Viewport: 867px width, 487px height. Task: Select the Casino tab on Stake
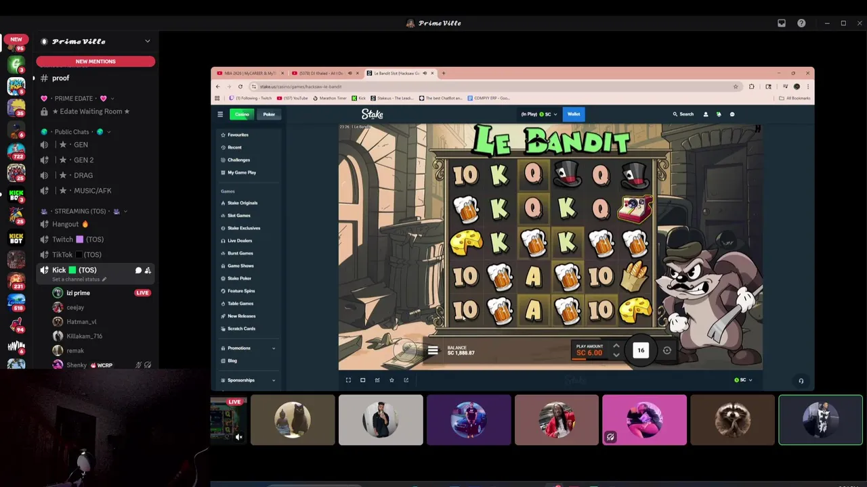[242, 114]
